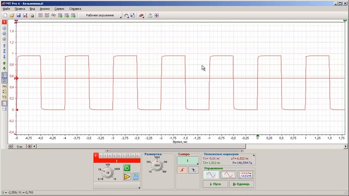Click the crossed waveforms toolbar icon

pyautogui.click(x=47, y=15)
